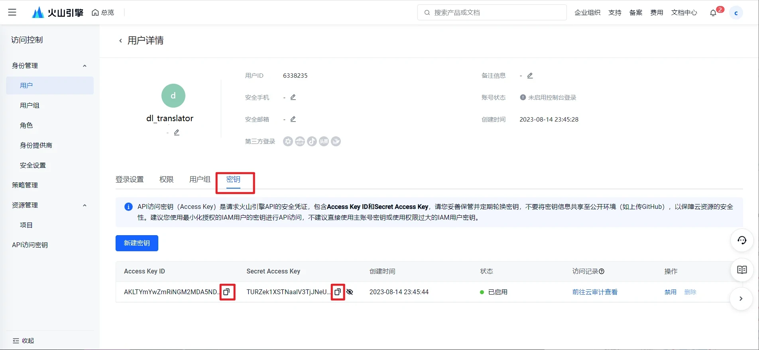Viewport: 759px width, 350px height.
Task: Edit the display name under dl_translator
Action: [x=177, y=132]
